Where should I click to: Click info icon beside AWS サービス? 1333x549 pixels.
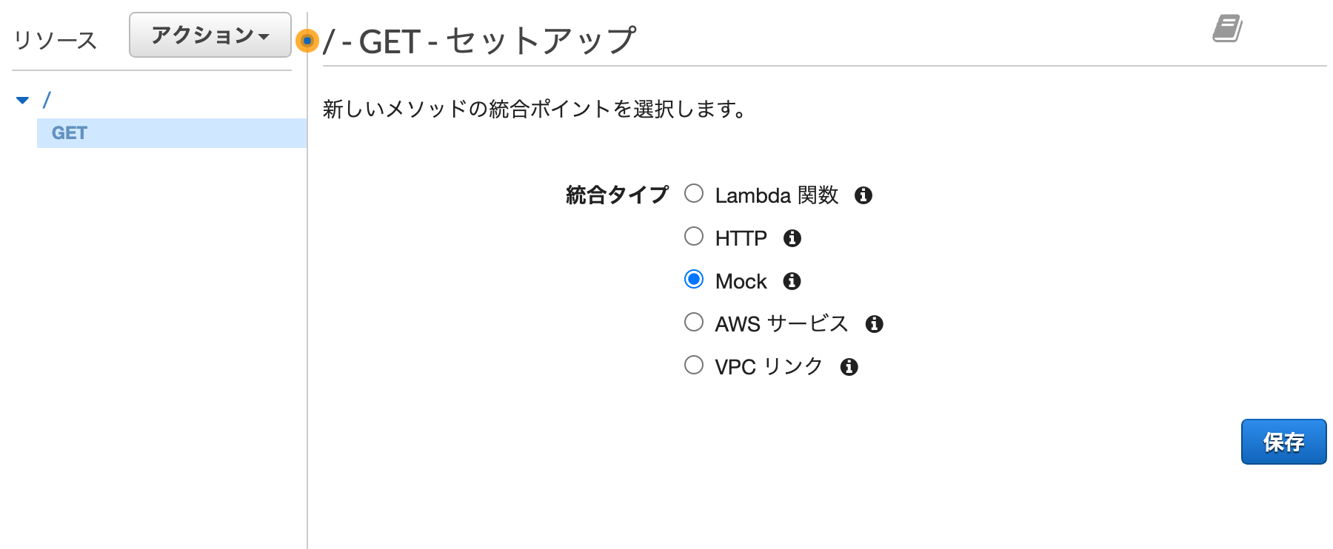pyautogui.click(x=875, y=324)
